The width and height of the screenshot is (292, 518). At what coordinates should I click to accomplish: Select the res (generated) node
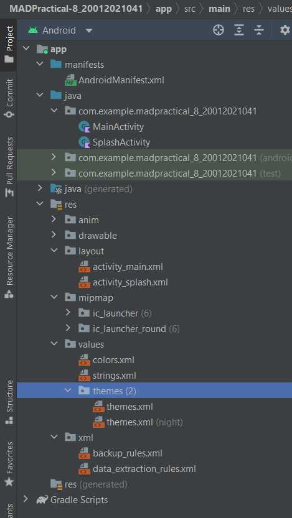[96, 484]
